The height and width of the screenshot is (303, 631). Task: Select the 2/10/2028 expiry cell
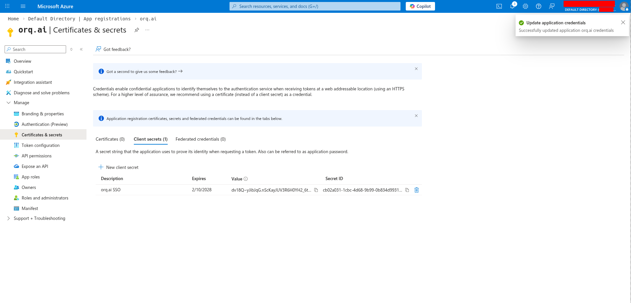(x=202, y=190)
